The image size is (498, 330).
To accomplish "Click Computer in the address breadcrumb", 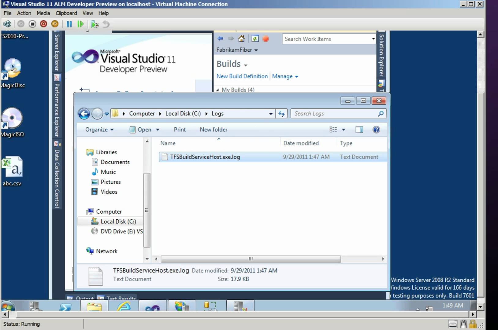I will [x=142, y=113].
